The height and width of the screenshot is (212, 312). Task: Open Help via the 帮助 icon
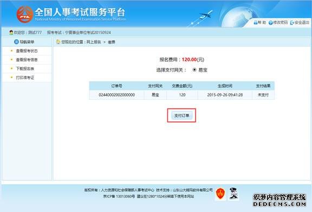[x=256, y=23]
